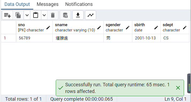Click the sdept column edit pencil
Viewport: 191px width, 102px height.
(x=185, y=28)
